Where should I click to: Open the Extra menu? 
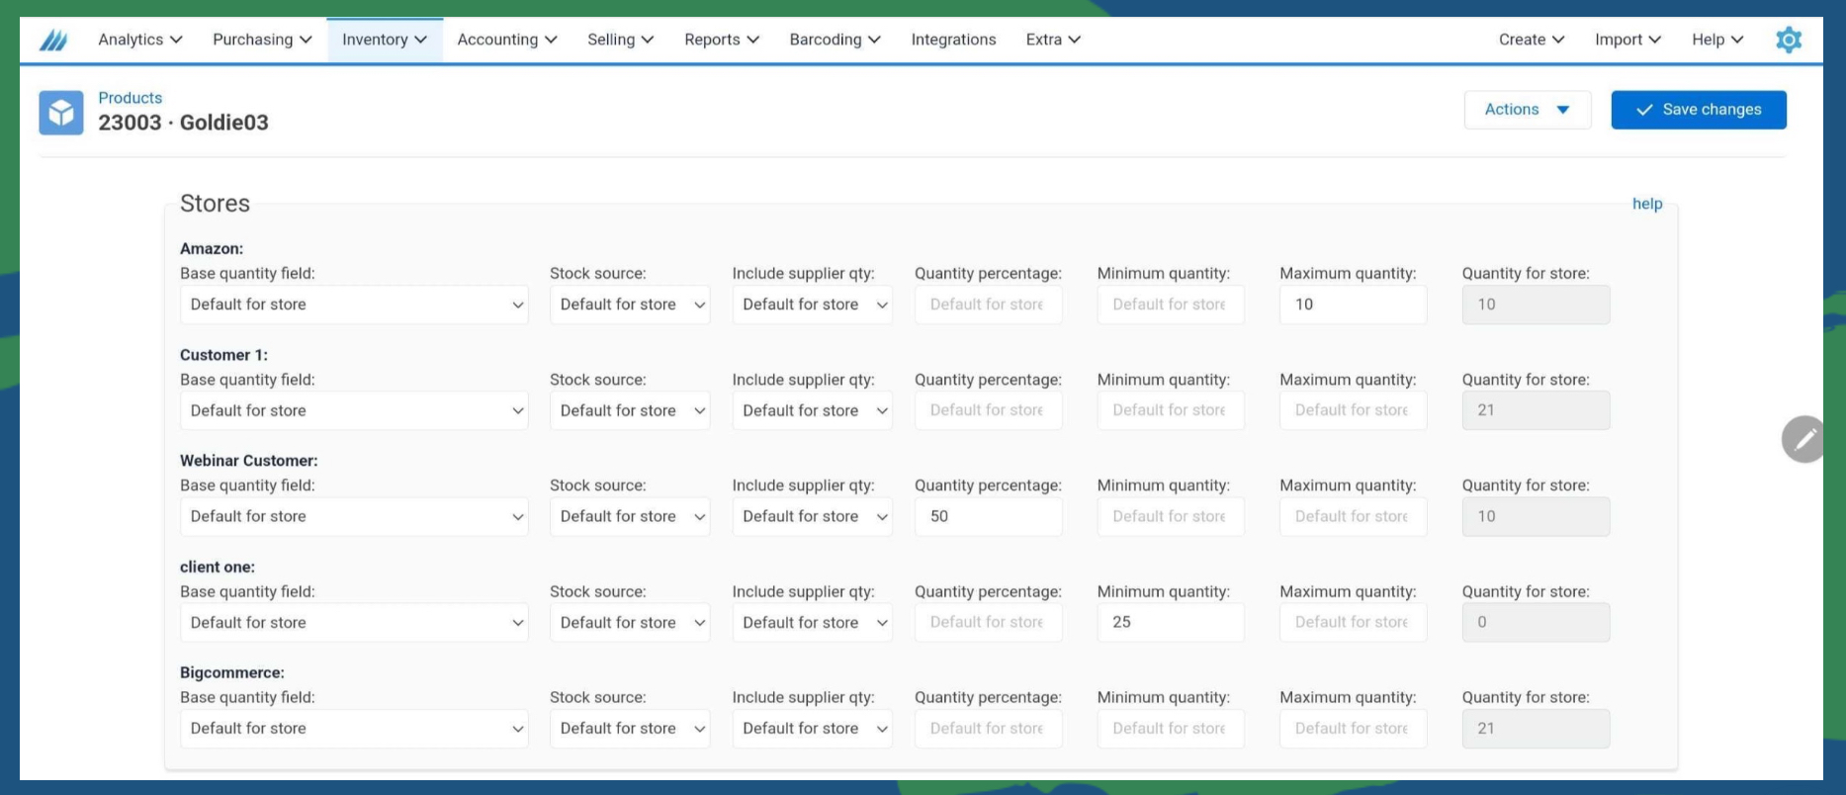[x=1053, y=40]
